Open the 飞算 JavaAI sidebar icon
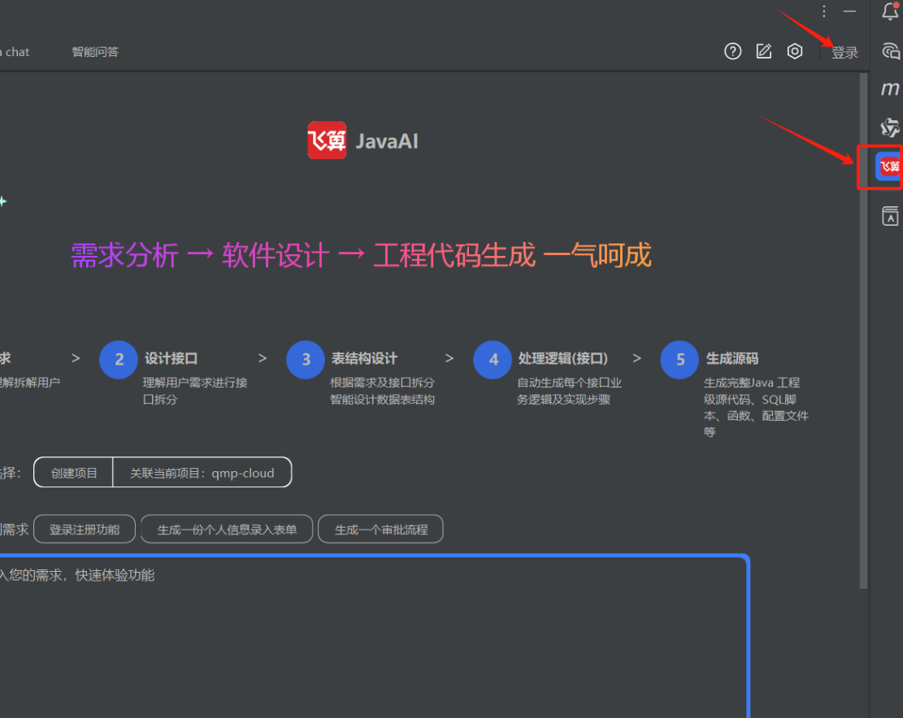Viewport: 903px width, 718px height. 888,167
